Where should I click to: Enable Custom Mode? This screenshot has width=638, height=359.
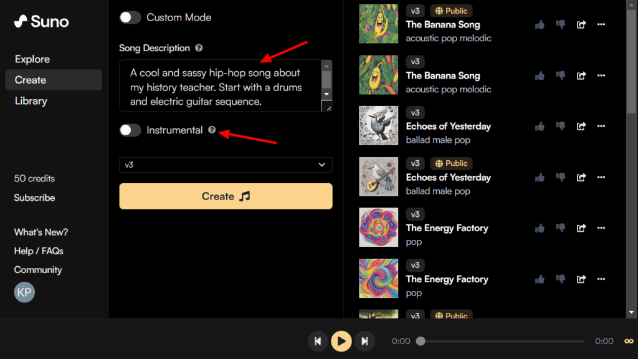(130, 17)
